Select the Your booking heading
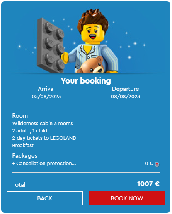The image size is (172, 214). click(86, 81)
